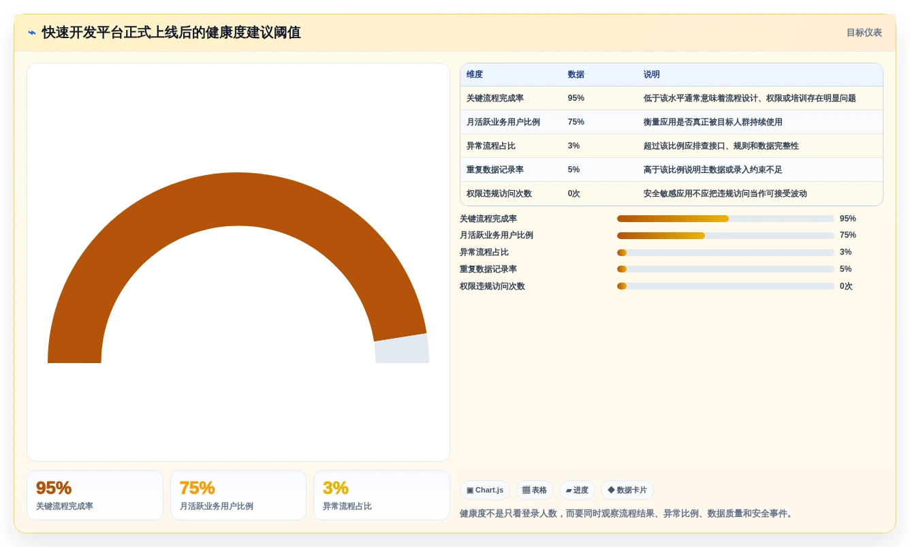Click table cell 关键流程完成率

tap(495, 98)
